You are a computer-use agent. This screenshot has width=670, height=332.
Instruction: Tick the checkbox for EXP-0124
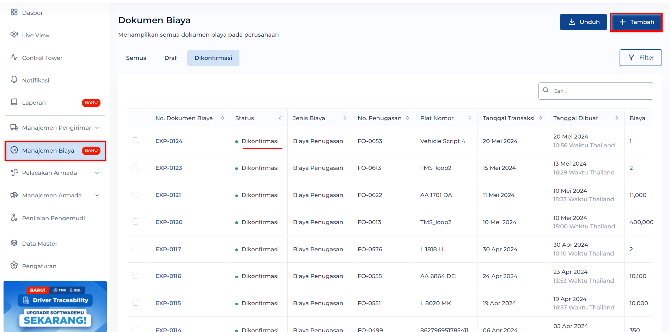pos(135,140)
